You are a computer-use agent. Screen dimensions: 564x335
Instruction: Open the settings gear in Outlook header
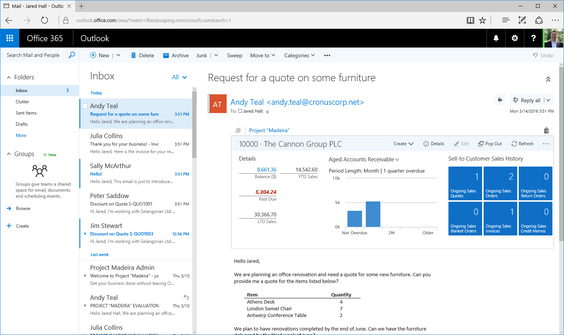point(515,38)
